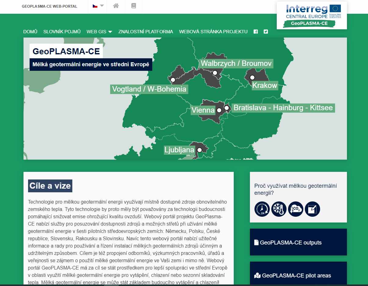Open the SLOVNÍK POJMŮ menu item
The image size is (368, 286).
click(62, 31)
